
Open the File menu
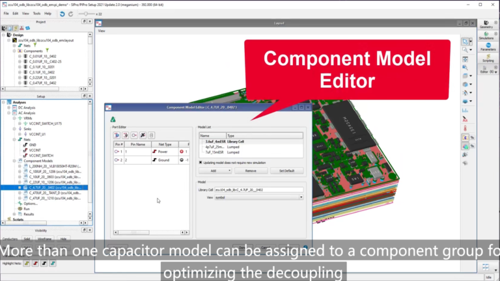6,14
